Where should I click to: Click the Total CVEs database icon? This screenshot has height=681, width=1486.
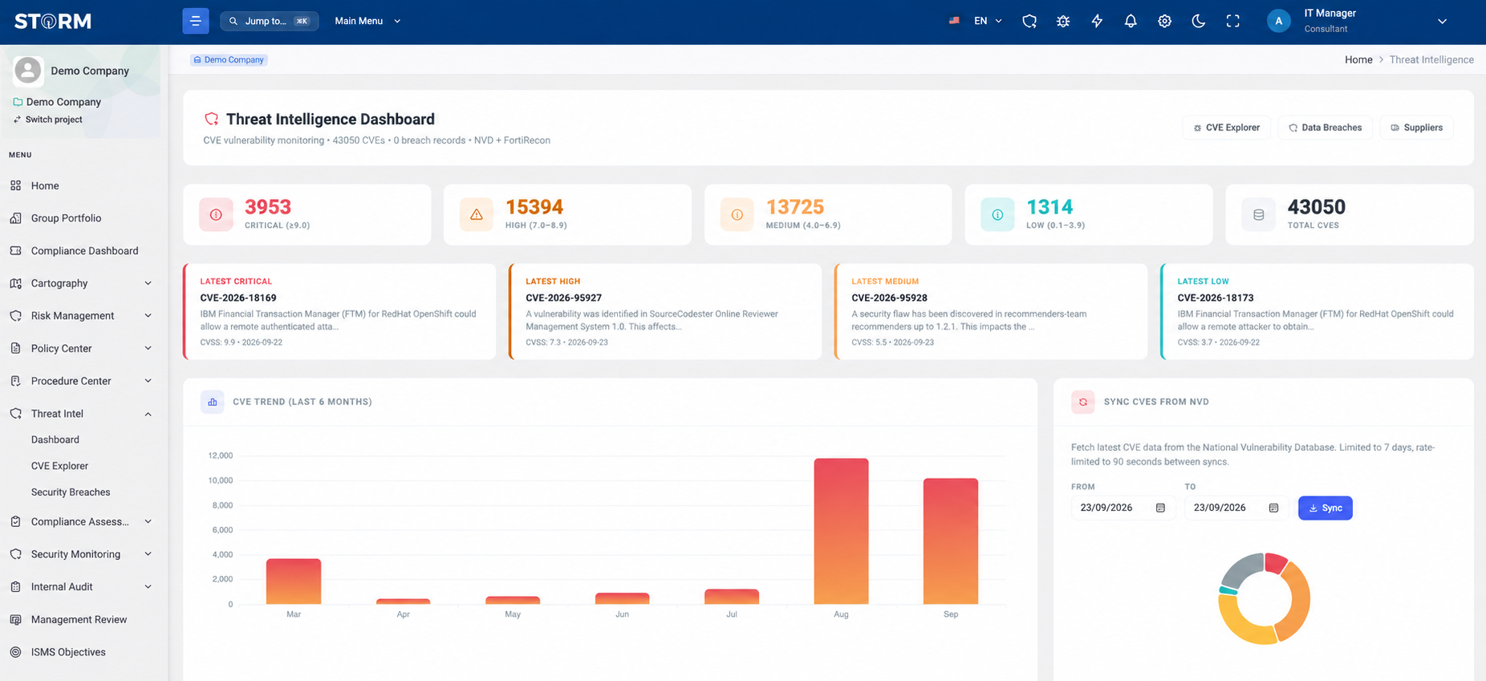[1258, 215]
